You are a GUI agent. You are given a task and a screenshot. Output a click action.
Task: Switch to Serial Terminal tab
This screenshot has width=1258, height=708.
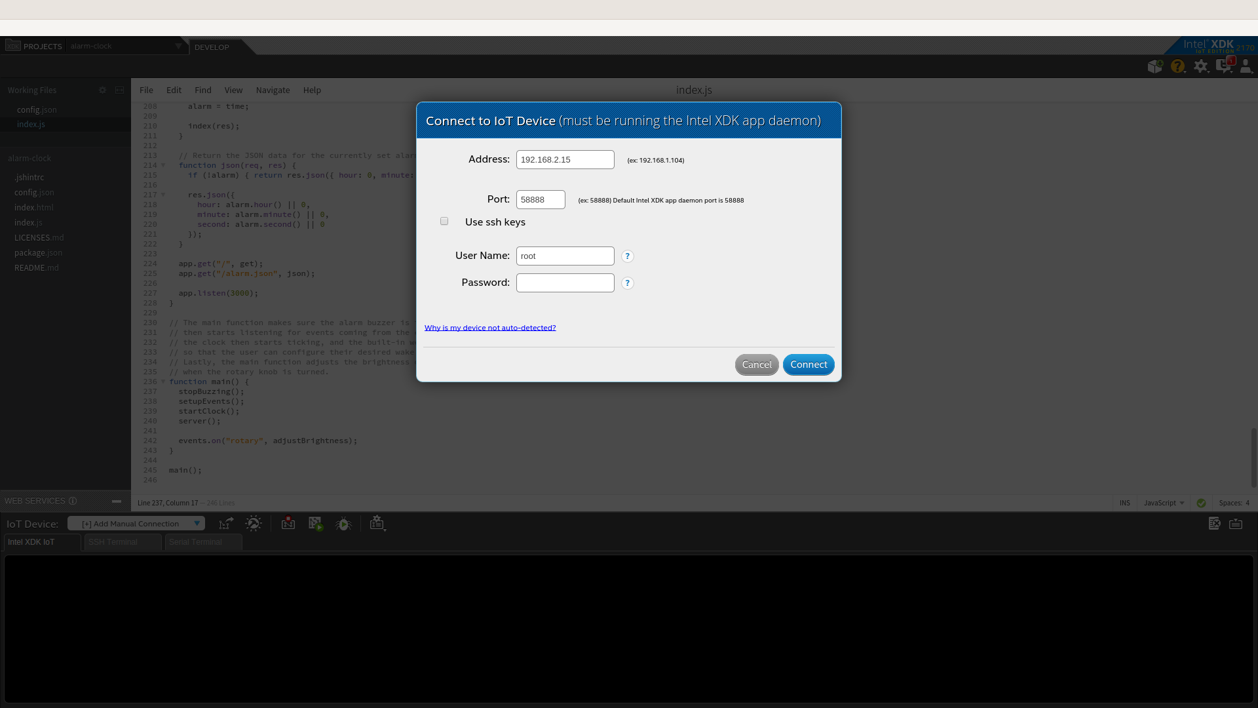coord(203,542)
